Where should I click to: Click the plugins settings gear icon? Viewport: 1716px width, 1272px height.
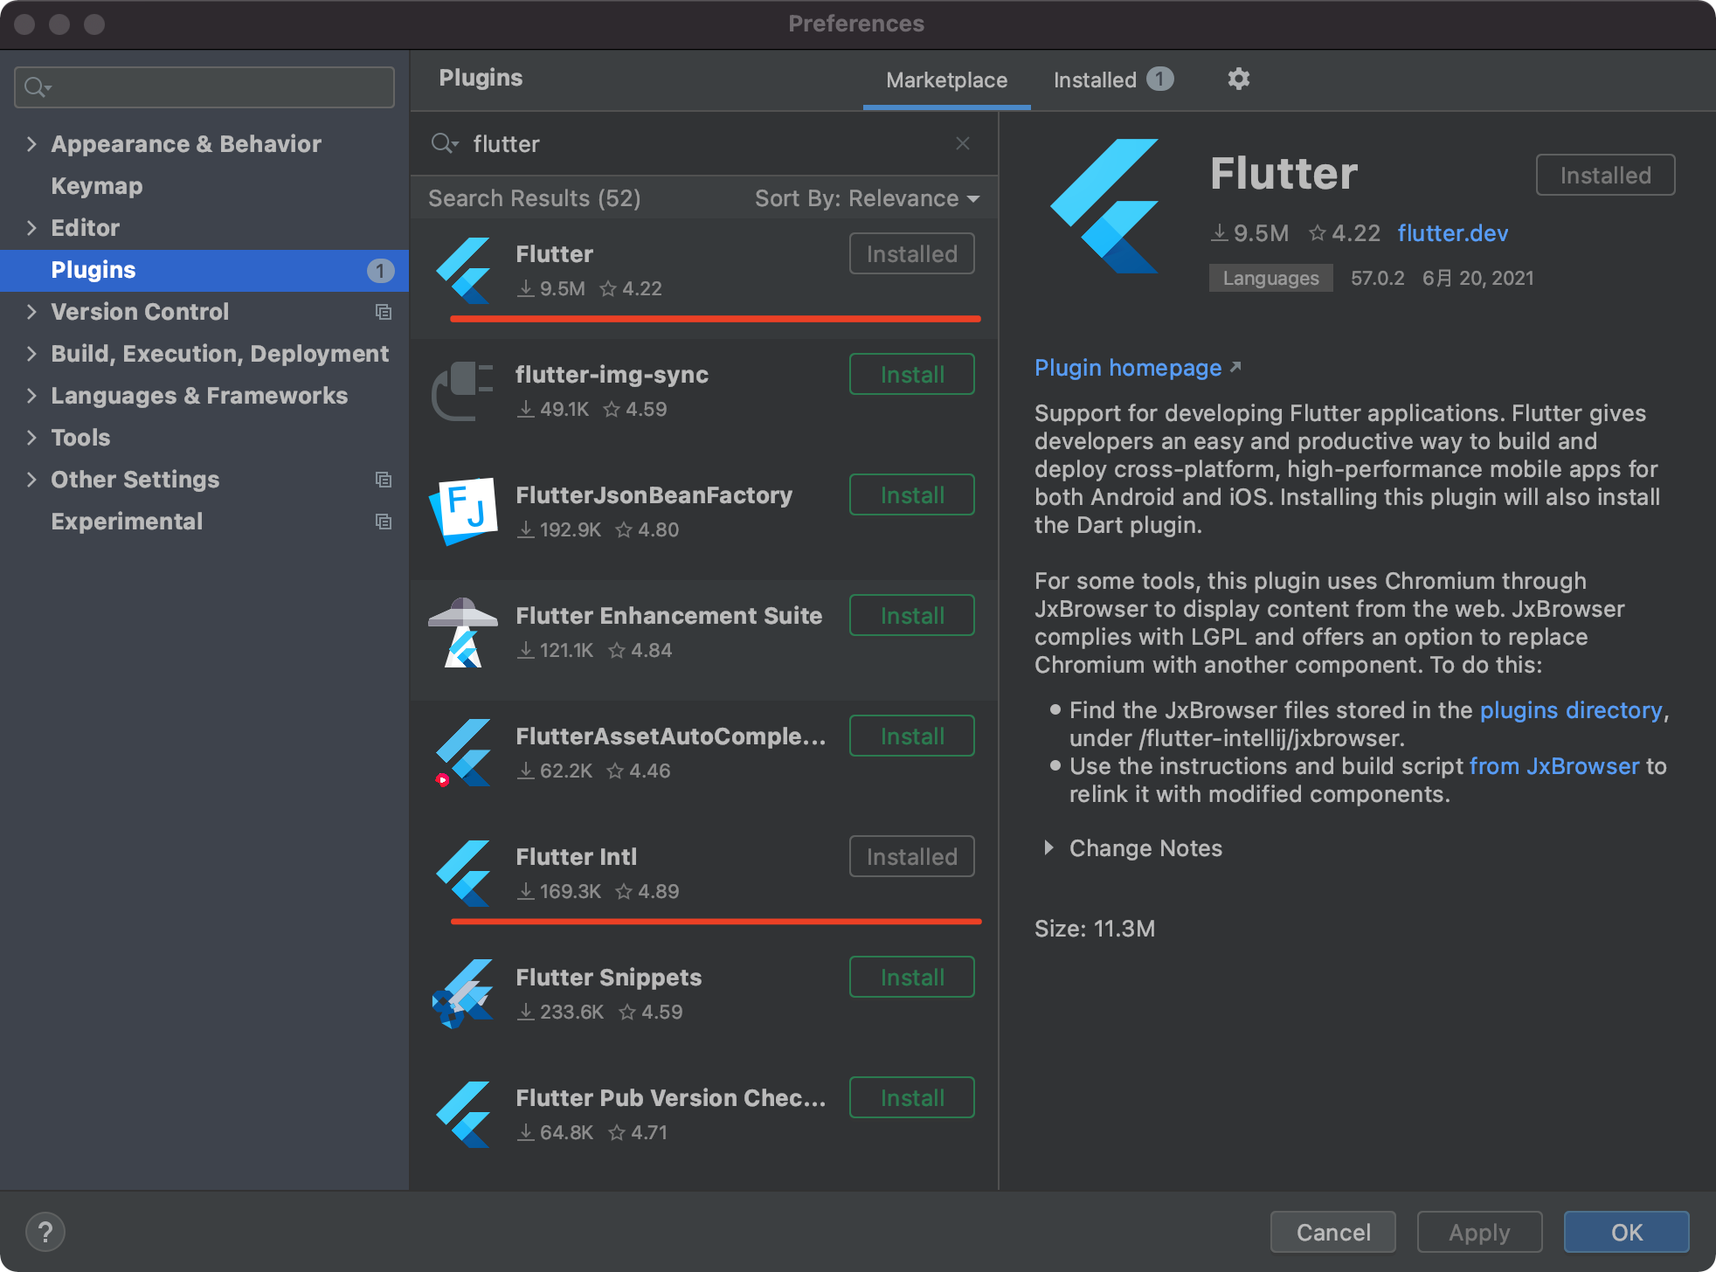point(1238,79)
